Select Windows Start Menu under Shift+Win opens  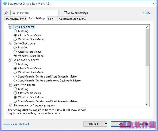[15, 97]
